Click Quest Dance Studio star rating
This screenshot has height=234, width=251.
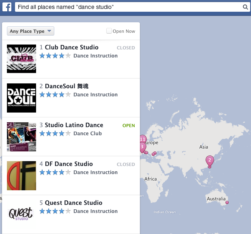55,211
